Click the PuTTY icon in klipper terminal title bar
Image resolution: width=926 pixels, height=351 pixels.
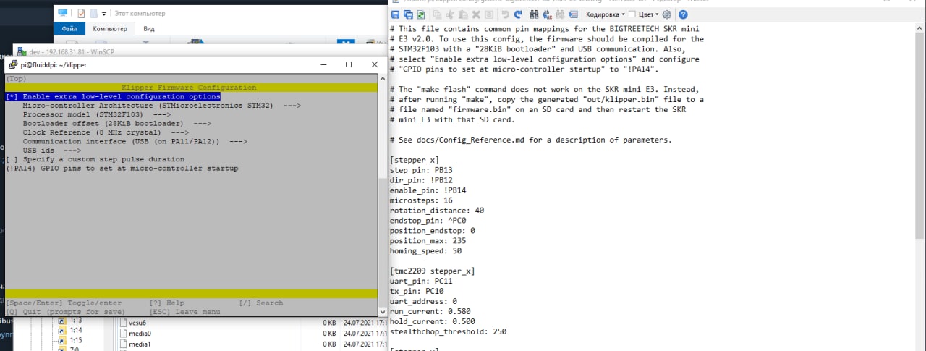13,64
